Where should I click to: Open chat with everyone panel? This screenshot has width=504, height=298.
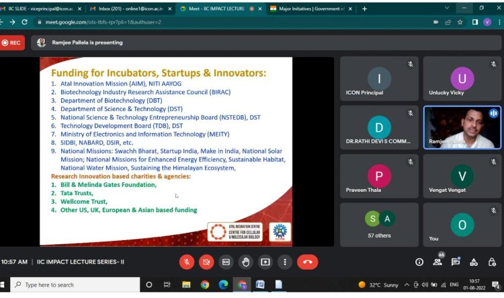pos(456,262)
